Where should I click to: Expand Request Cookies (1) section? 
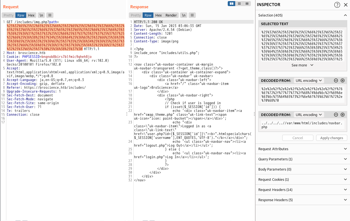[303, 179]
